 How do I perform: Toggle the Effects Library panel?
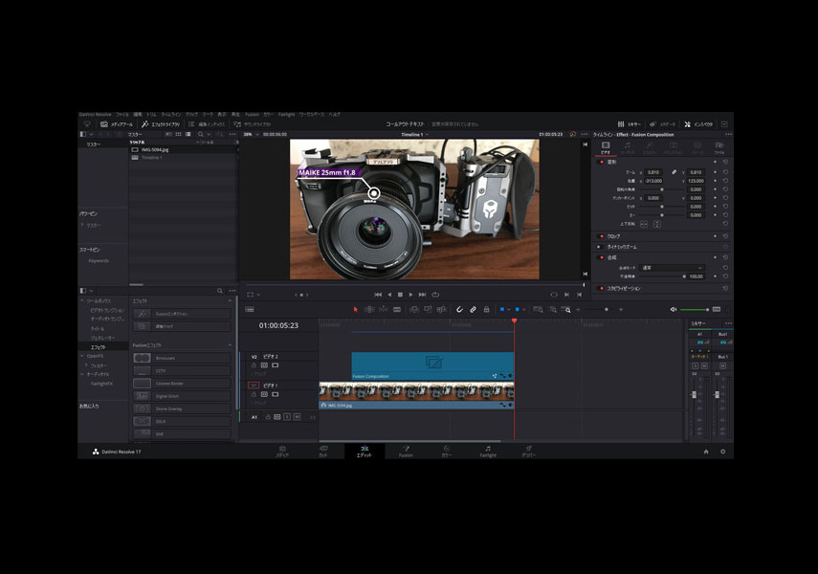coord(160,124)
